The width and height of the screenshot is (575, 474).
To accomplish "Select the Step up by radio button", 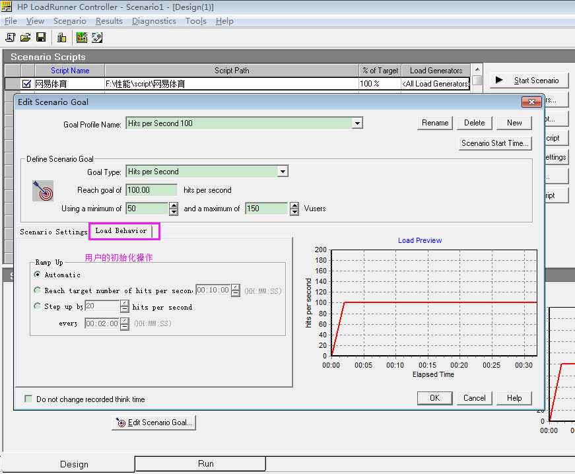I will (x=37, y=306).
